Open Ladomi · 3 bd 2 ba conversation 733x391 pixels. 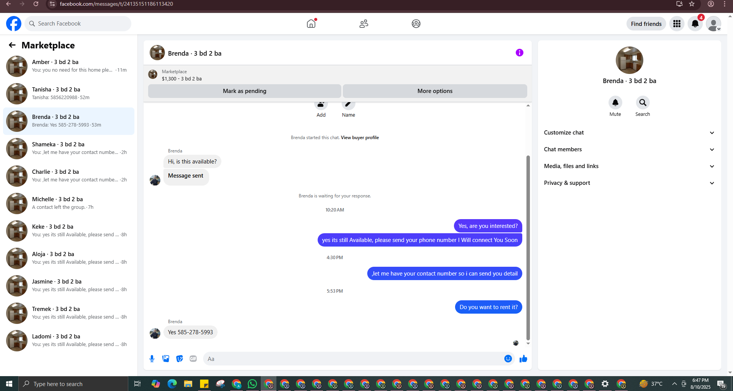(x=69, y=341)
